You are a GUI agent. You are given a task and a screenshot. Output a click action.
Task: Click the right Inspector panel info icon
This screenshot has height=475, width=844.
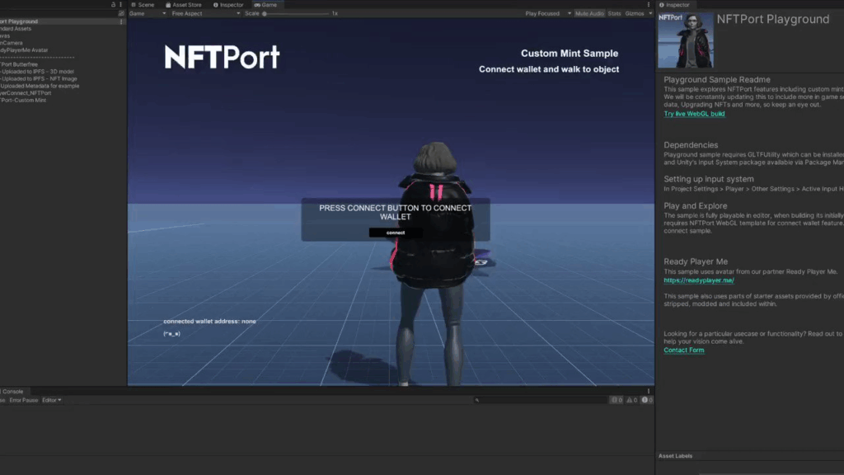coord(662,5)
